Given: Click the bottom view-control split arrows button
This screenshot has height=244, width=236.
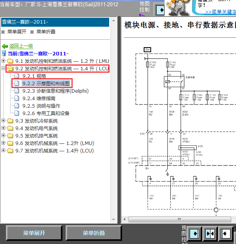Looking at the screenshot, I should 210,233.
